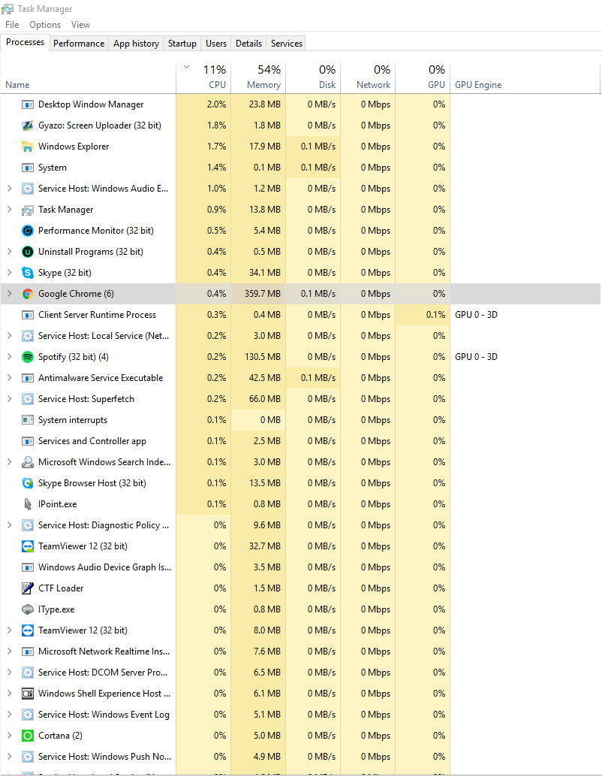The image size is (602, 777).
Task: Click the GPU percentage column header
Action: (x=423, y=78)
